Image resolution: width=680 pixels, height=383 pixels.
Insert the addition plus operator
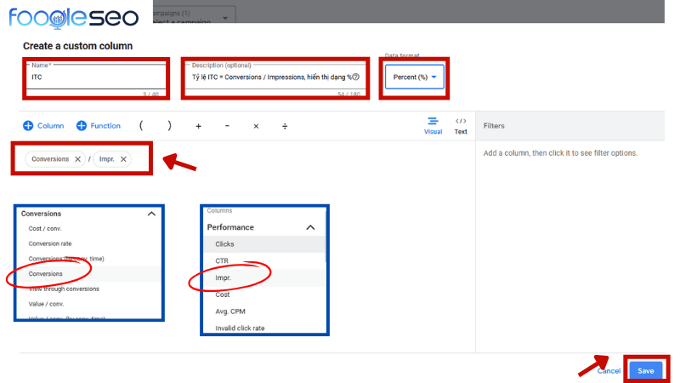(199, 126)
